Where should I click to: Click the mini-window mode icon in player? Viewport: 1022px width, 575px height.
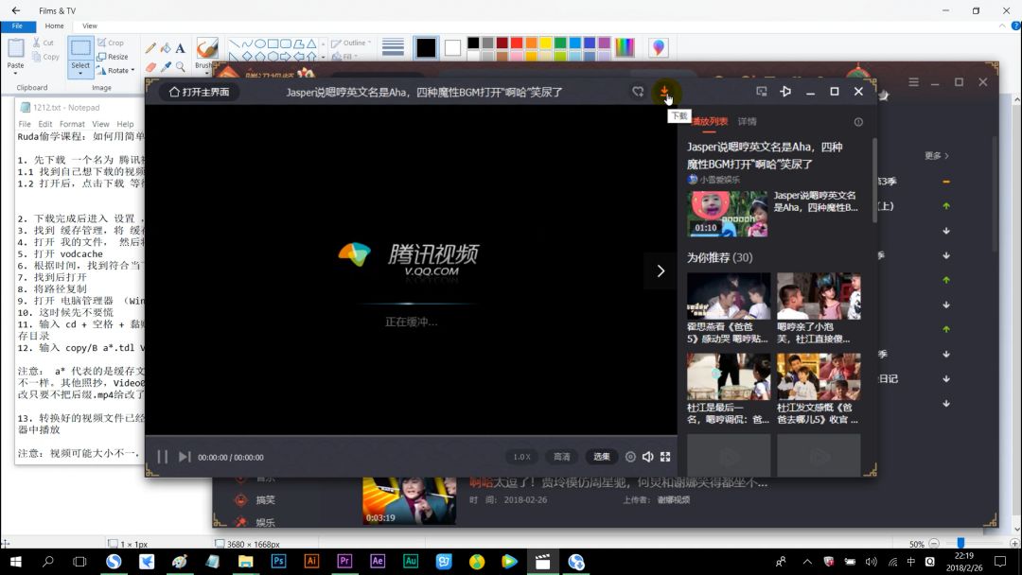(761, 92)
